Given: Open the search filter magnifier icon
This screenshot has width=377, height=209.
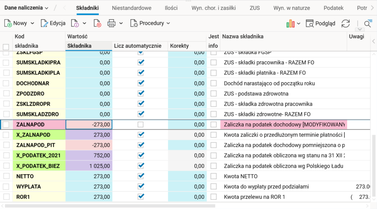Looking at the screenshot, I should click(x=368, y=24).
